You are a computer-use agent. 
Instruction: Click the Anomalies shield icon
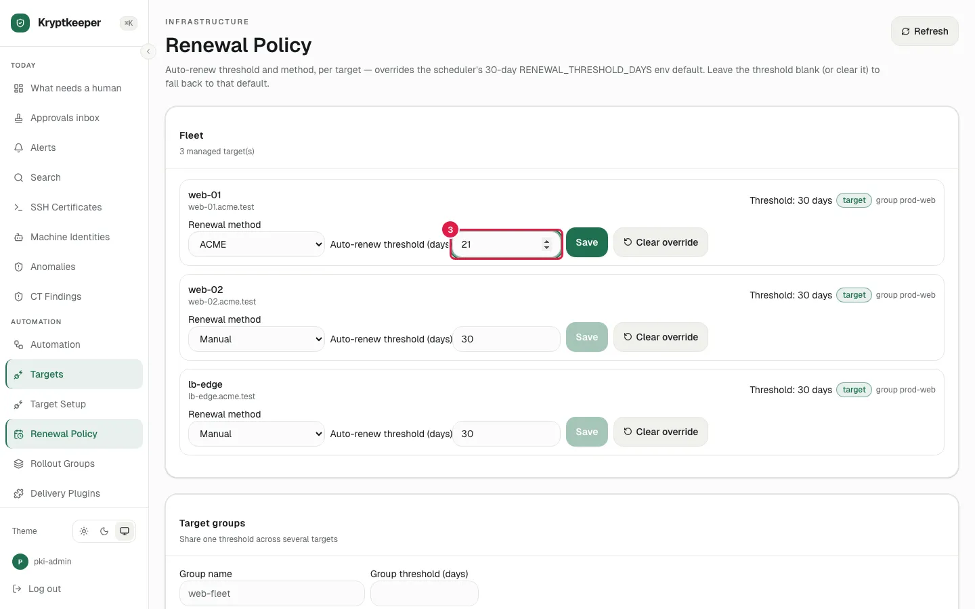(18, 267)
